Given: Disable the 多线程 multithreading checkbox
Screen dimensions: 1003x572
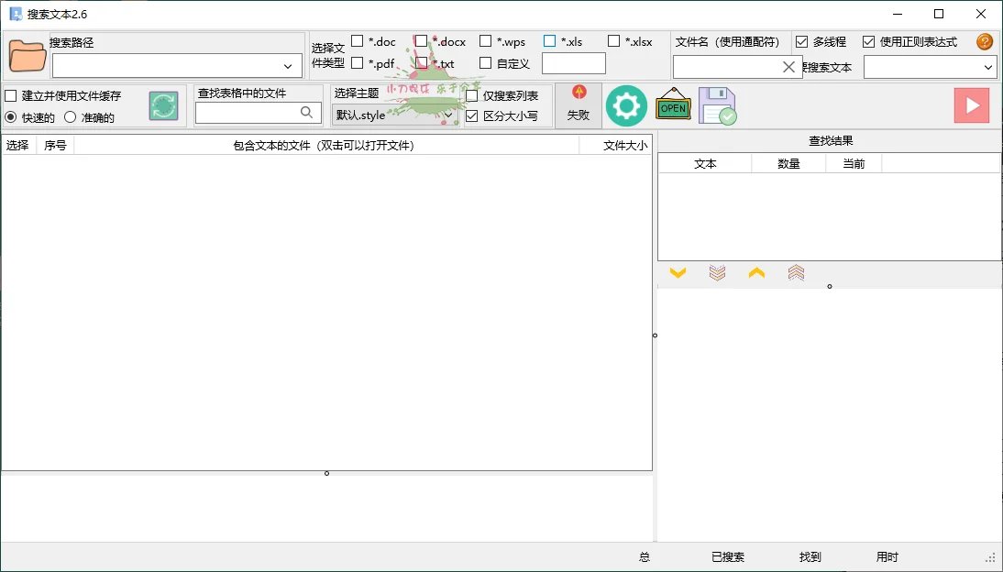Looking at the screenshot, I should [x=800, y=41].
